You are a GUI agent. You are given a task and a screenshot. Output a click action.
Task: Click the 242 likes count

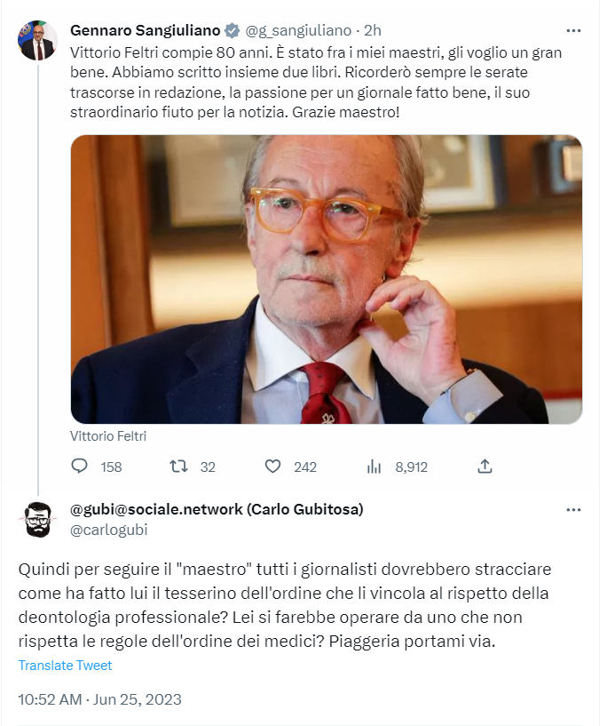point(305,467)
